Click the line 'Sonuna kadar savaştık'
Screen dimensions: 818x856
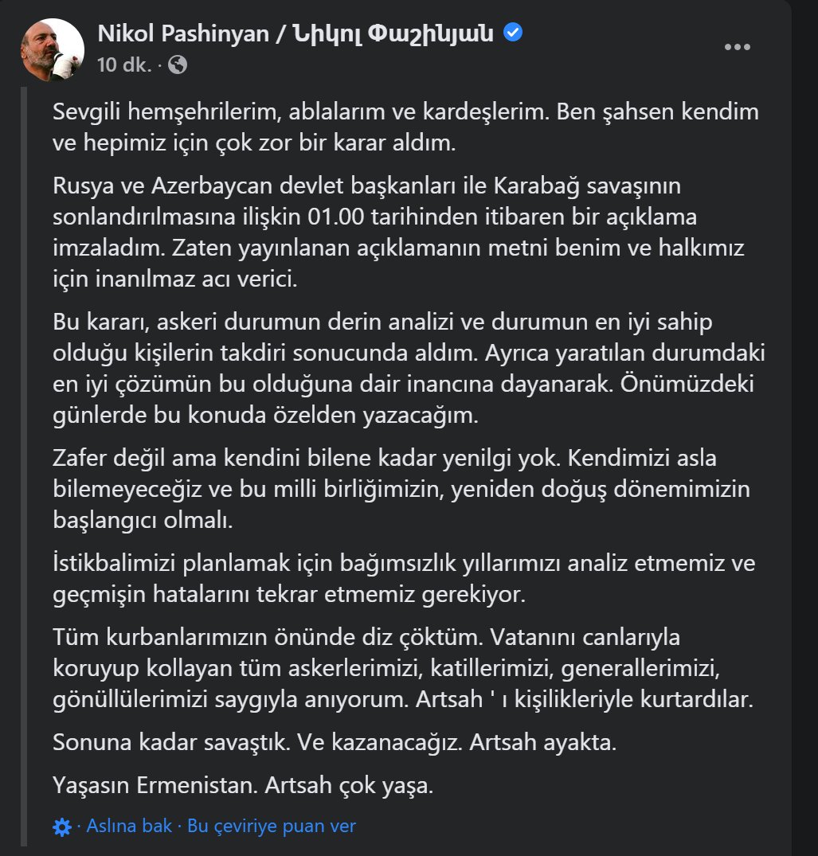(335, 742)
